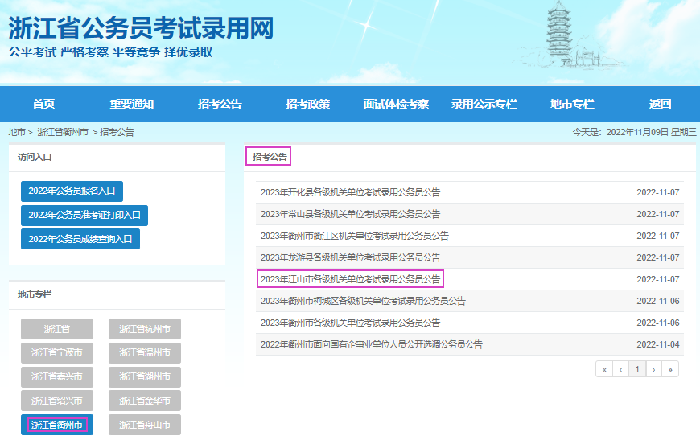Open 2022年公务员报名入口 button

pyautogui.click(x=72, y=191)
